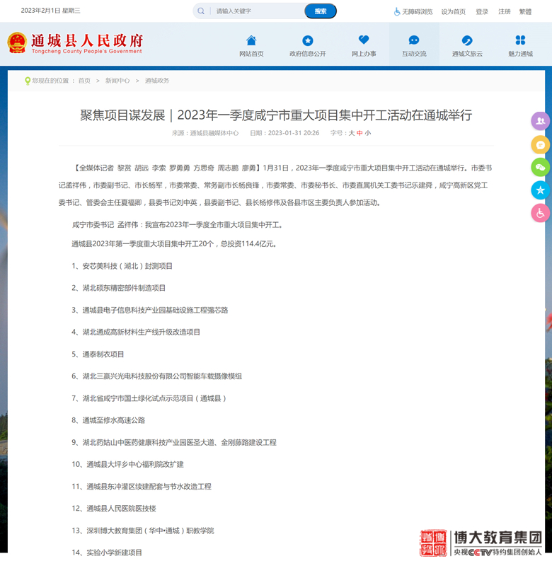
Task: Open 网上办事 menu item
Action: click(x=364, y=54)
